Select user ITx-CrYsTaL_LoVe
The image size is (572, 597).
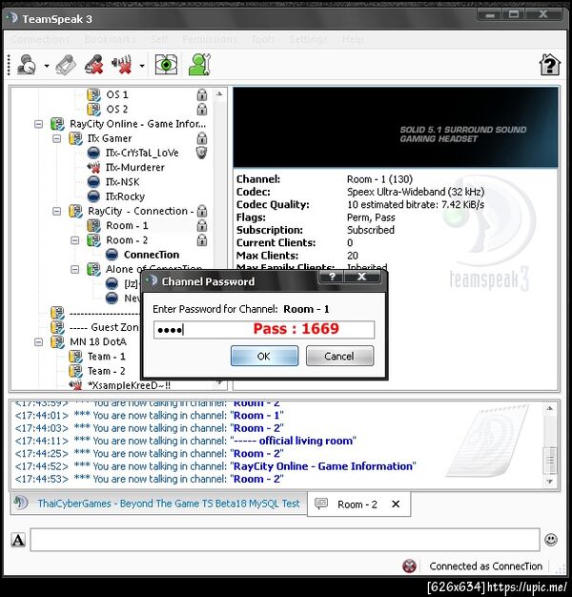pos(142,153)
